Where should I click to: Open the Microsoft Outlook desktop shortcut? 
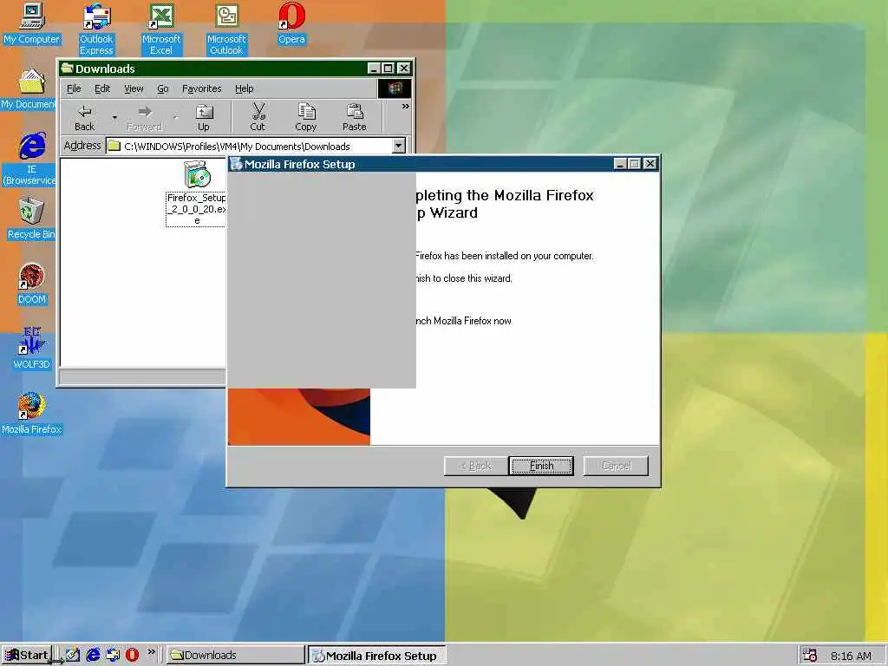pyautogui.click(x=226, y=29)
